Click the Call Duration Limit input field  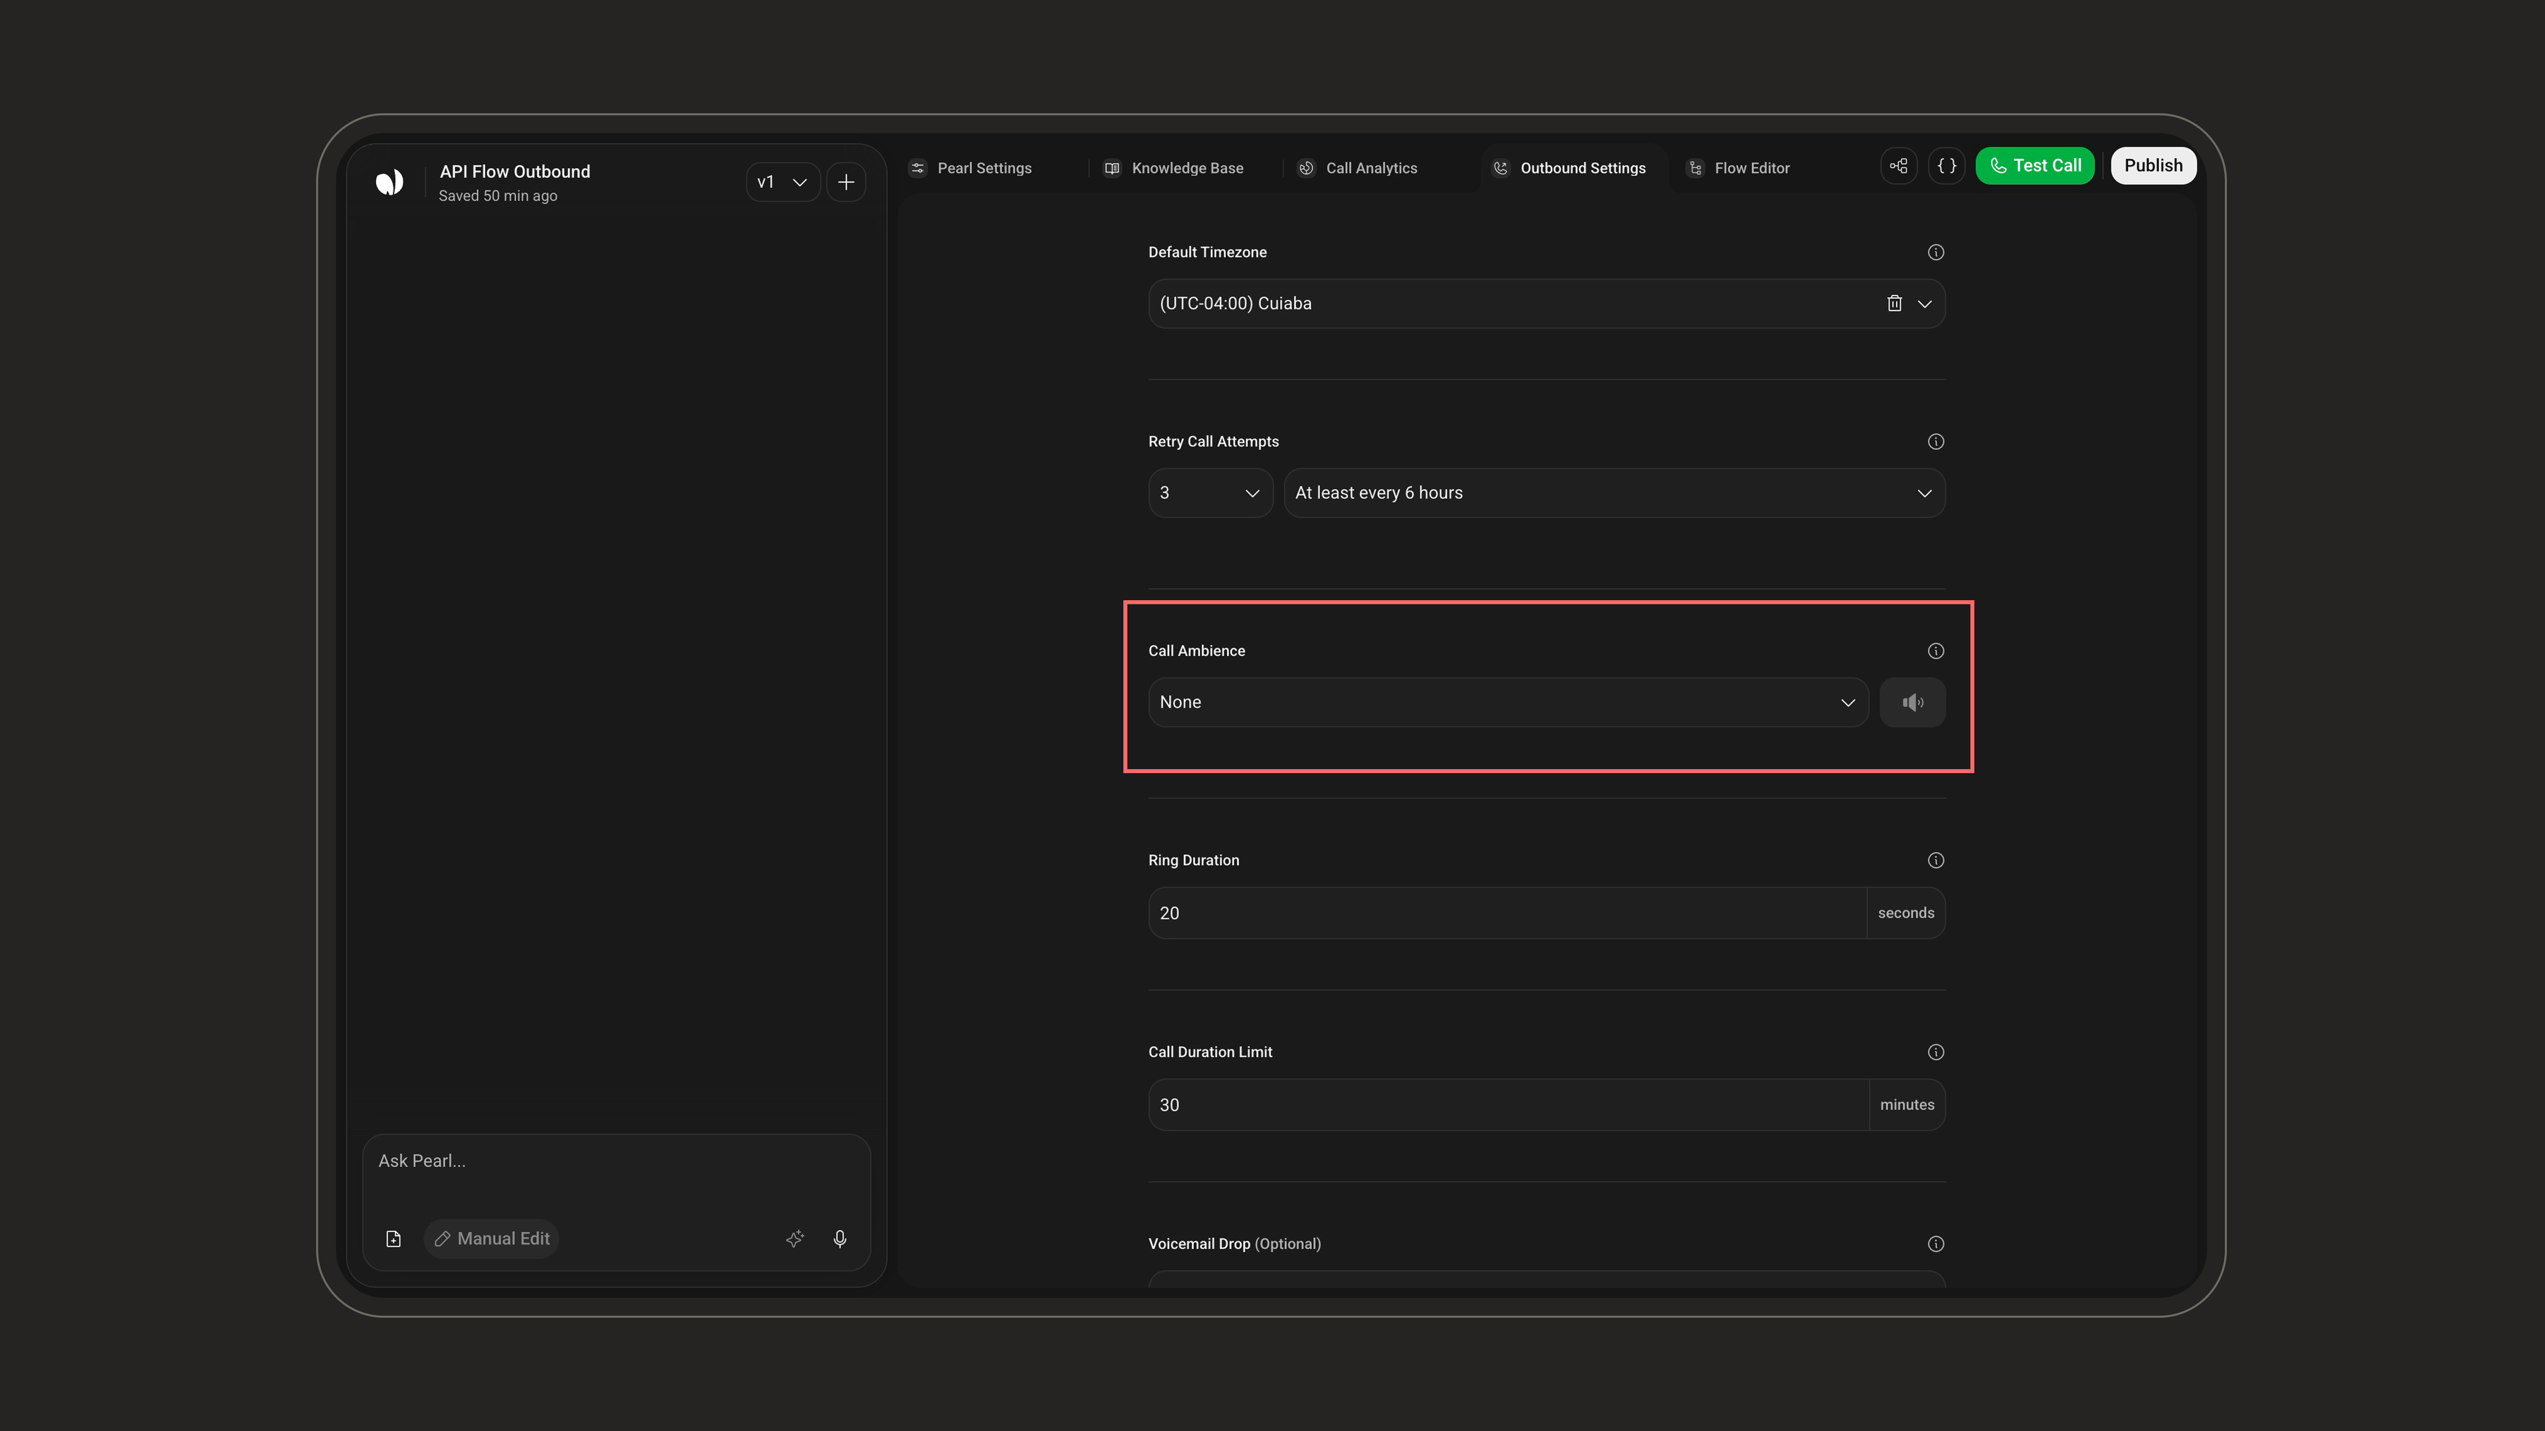point(1509,1104)
